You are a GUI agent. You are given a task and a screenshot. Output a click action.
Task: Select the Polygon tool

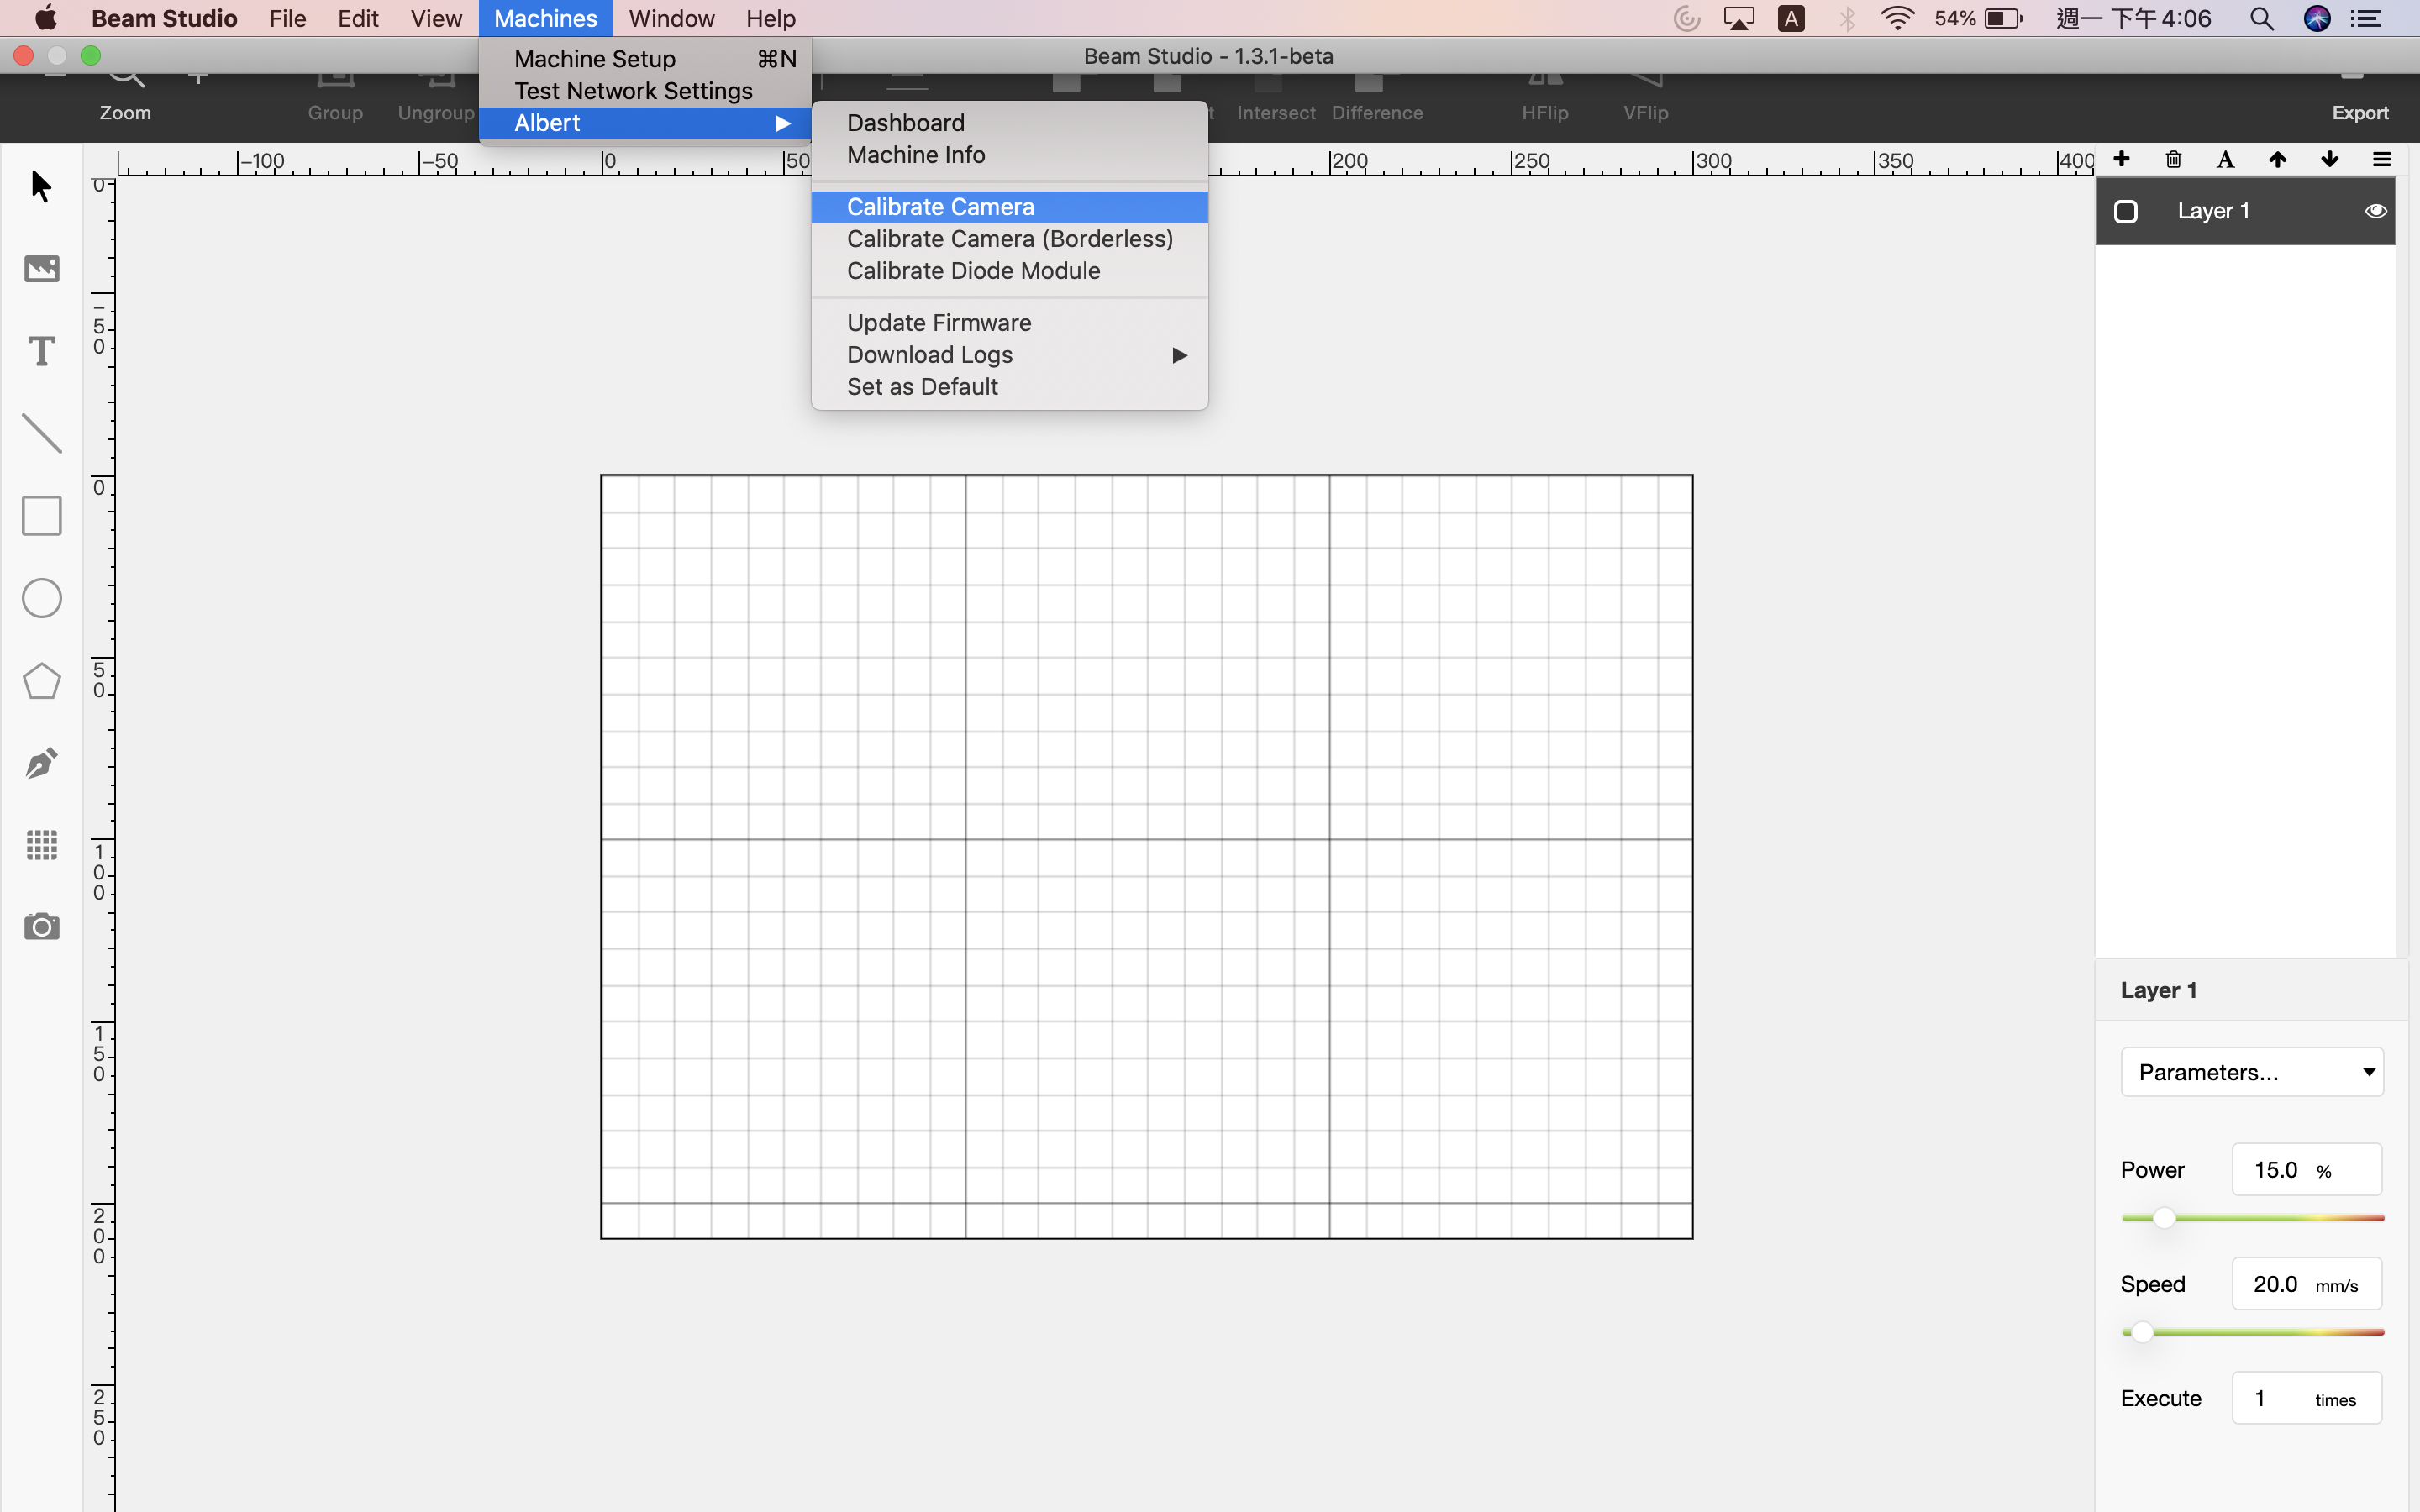pos(41,681)
